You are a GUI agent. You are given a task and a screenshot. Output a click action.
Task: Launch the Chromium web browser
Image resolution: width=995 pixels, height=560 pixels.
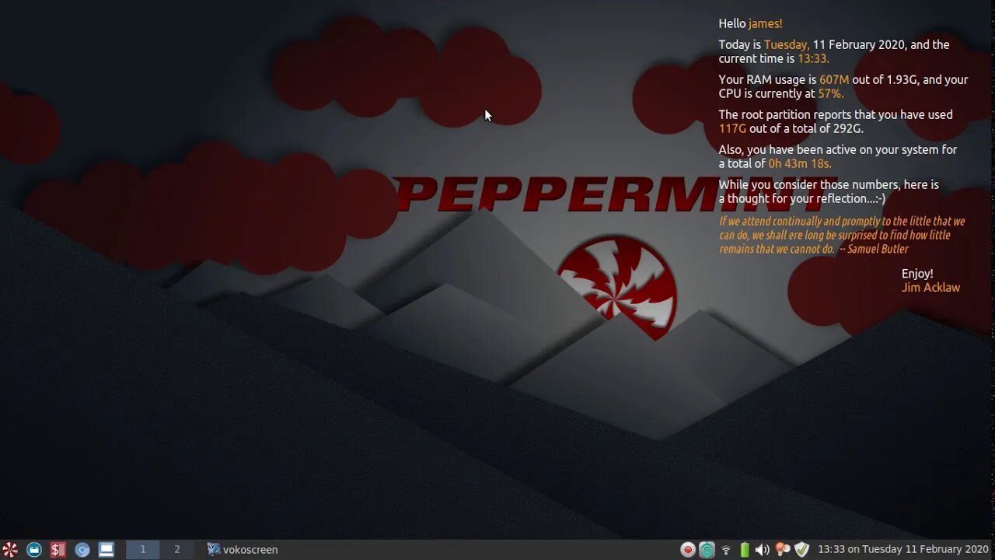pos(82,550)
